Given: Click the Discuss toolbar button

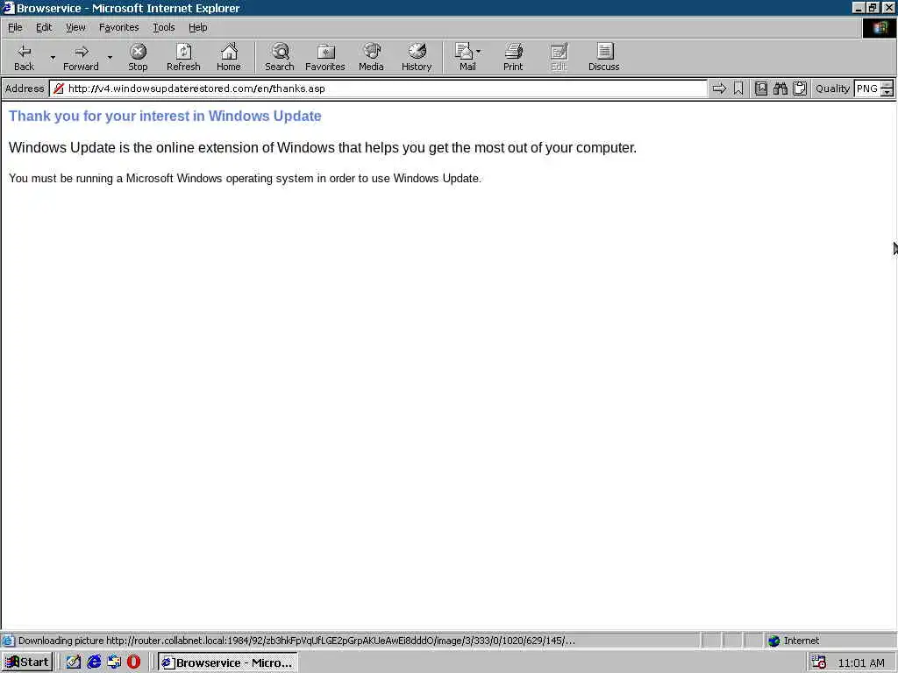Looking at the screenshot, I should 603,57.
